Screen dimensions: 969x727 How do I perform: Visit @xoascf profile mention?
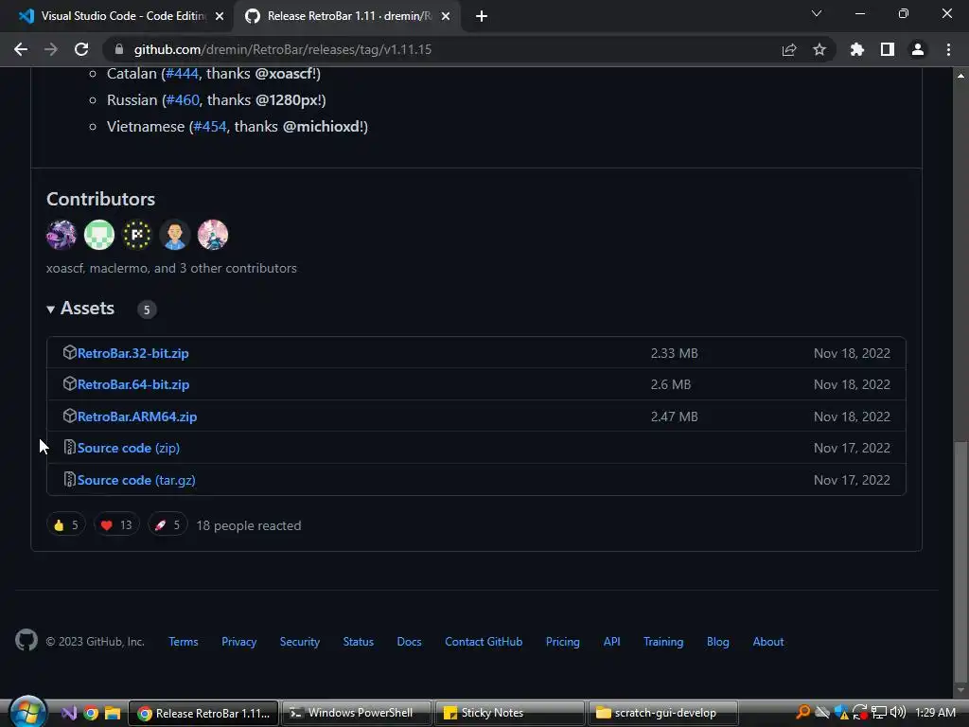(x=285, y=74)
